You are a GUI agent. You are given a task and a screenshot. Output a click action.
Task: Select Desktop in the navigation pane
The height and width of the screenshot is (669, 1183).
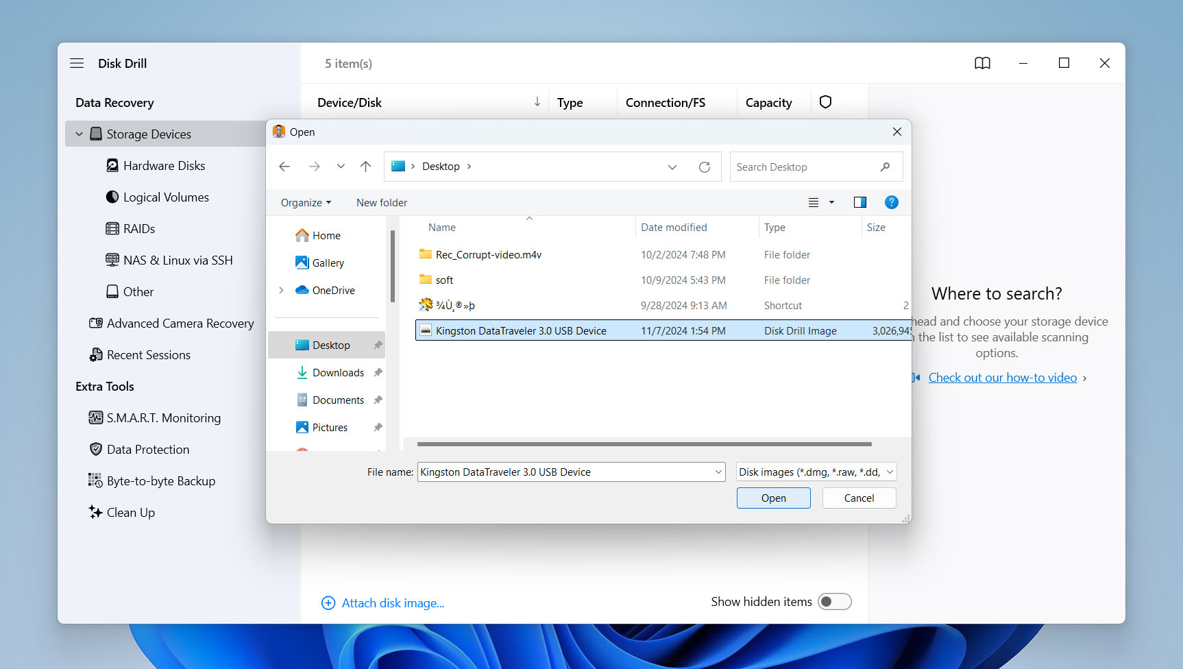click(x=326, y=345)
